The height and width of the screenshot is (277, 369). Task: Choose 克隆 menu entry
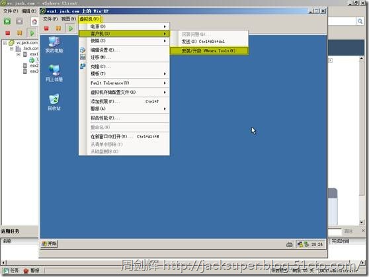click(124, 67)
